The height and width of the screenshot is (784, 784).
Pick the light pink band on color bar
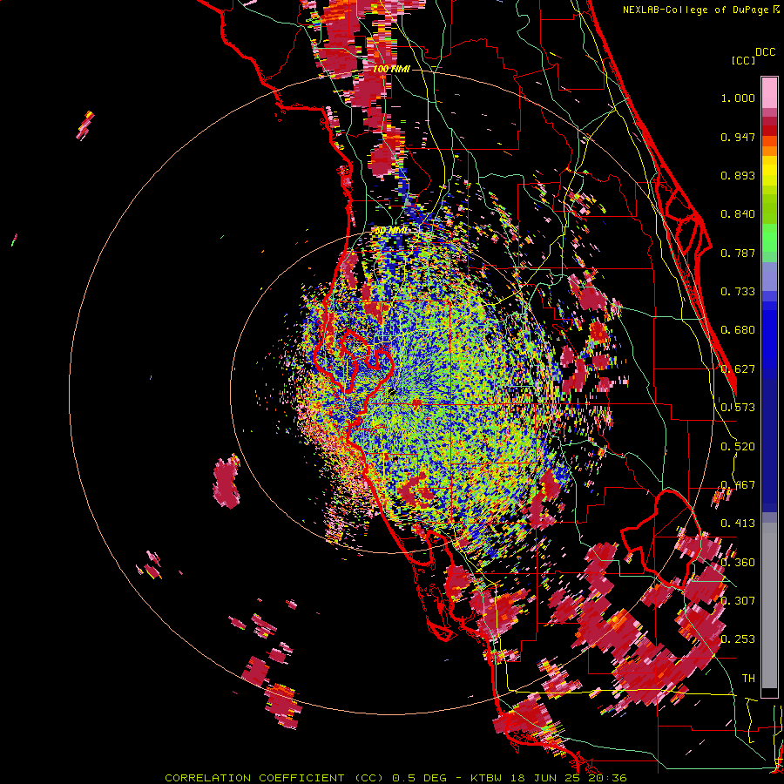[x=769, y=93]
